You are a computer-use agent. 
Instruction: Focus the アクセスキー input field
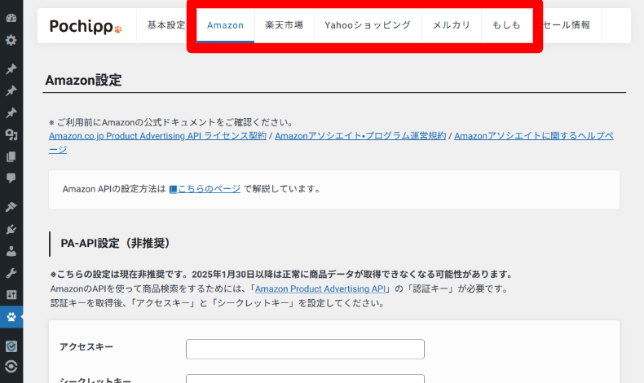(305, 349)
